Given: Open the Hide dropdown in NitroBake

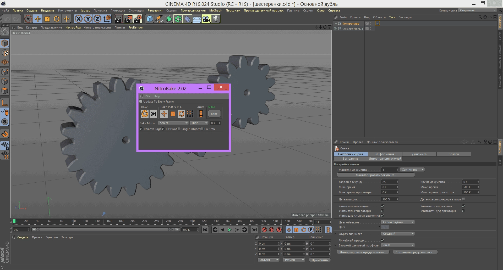Looking at the screenshot, I should (x=199, y=123).
